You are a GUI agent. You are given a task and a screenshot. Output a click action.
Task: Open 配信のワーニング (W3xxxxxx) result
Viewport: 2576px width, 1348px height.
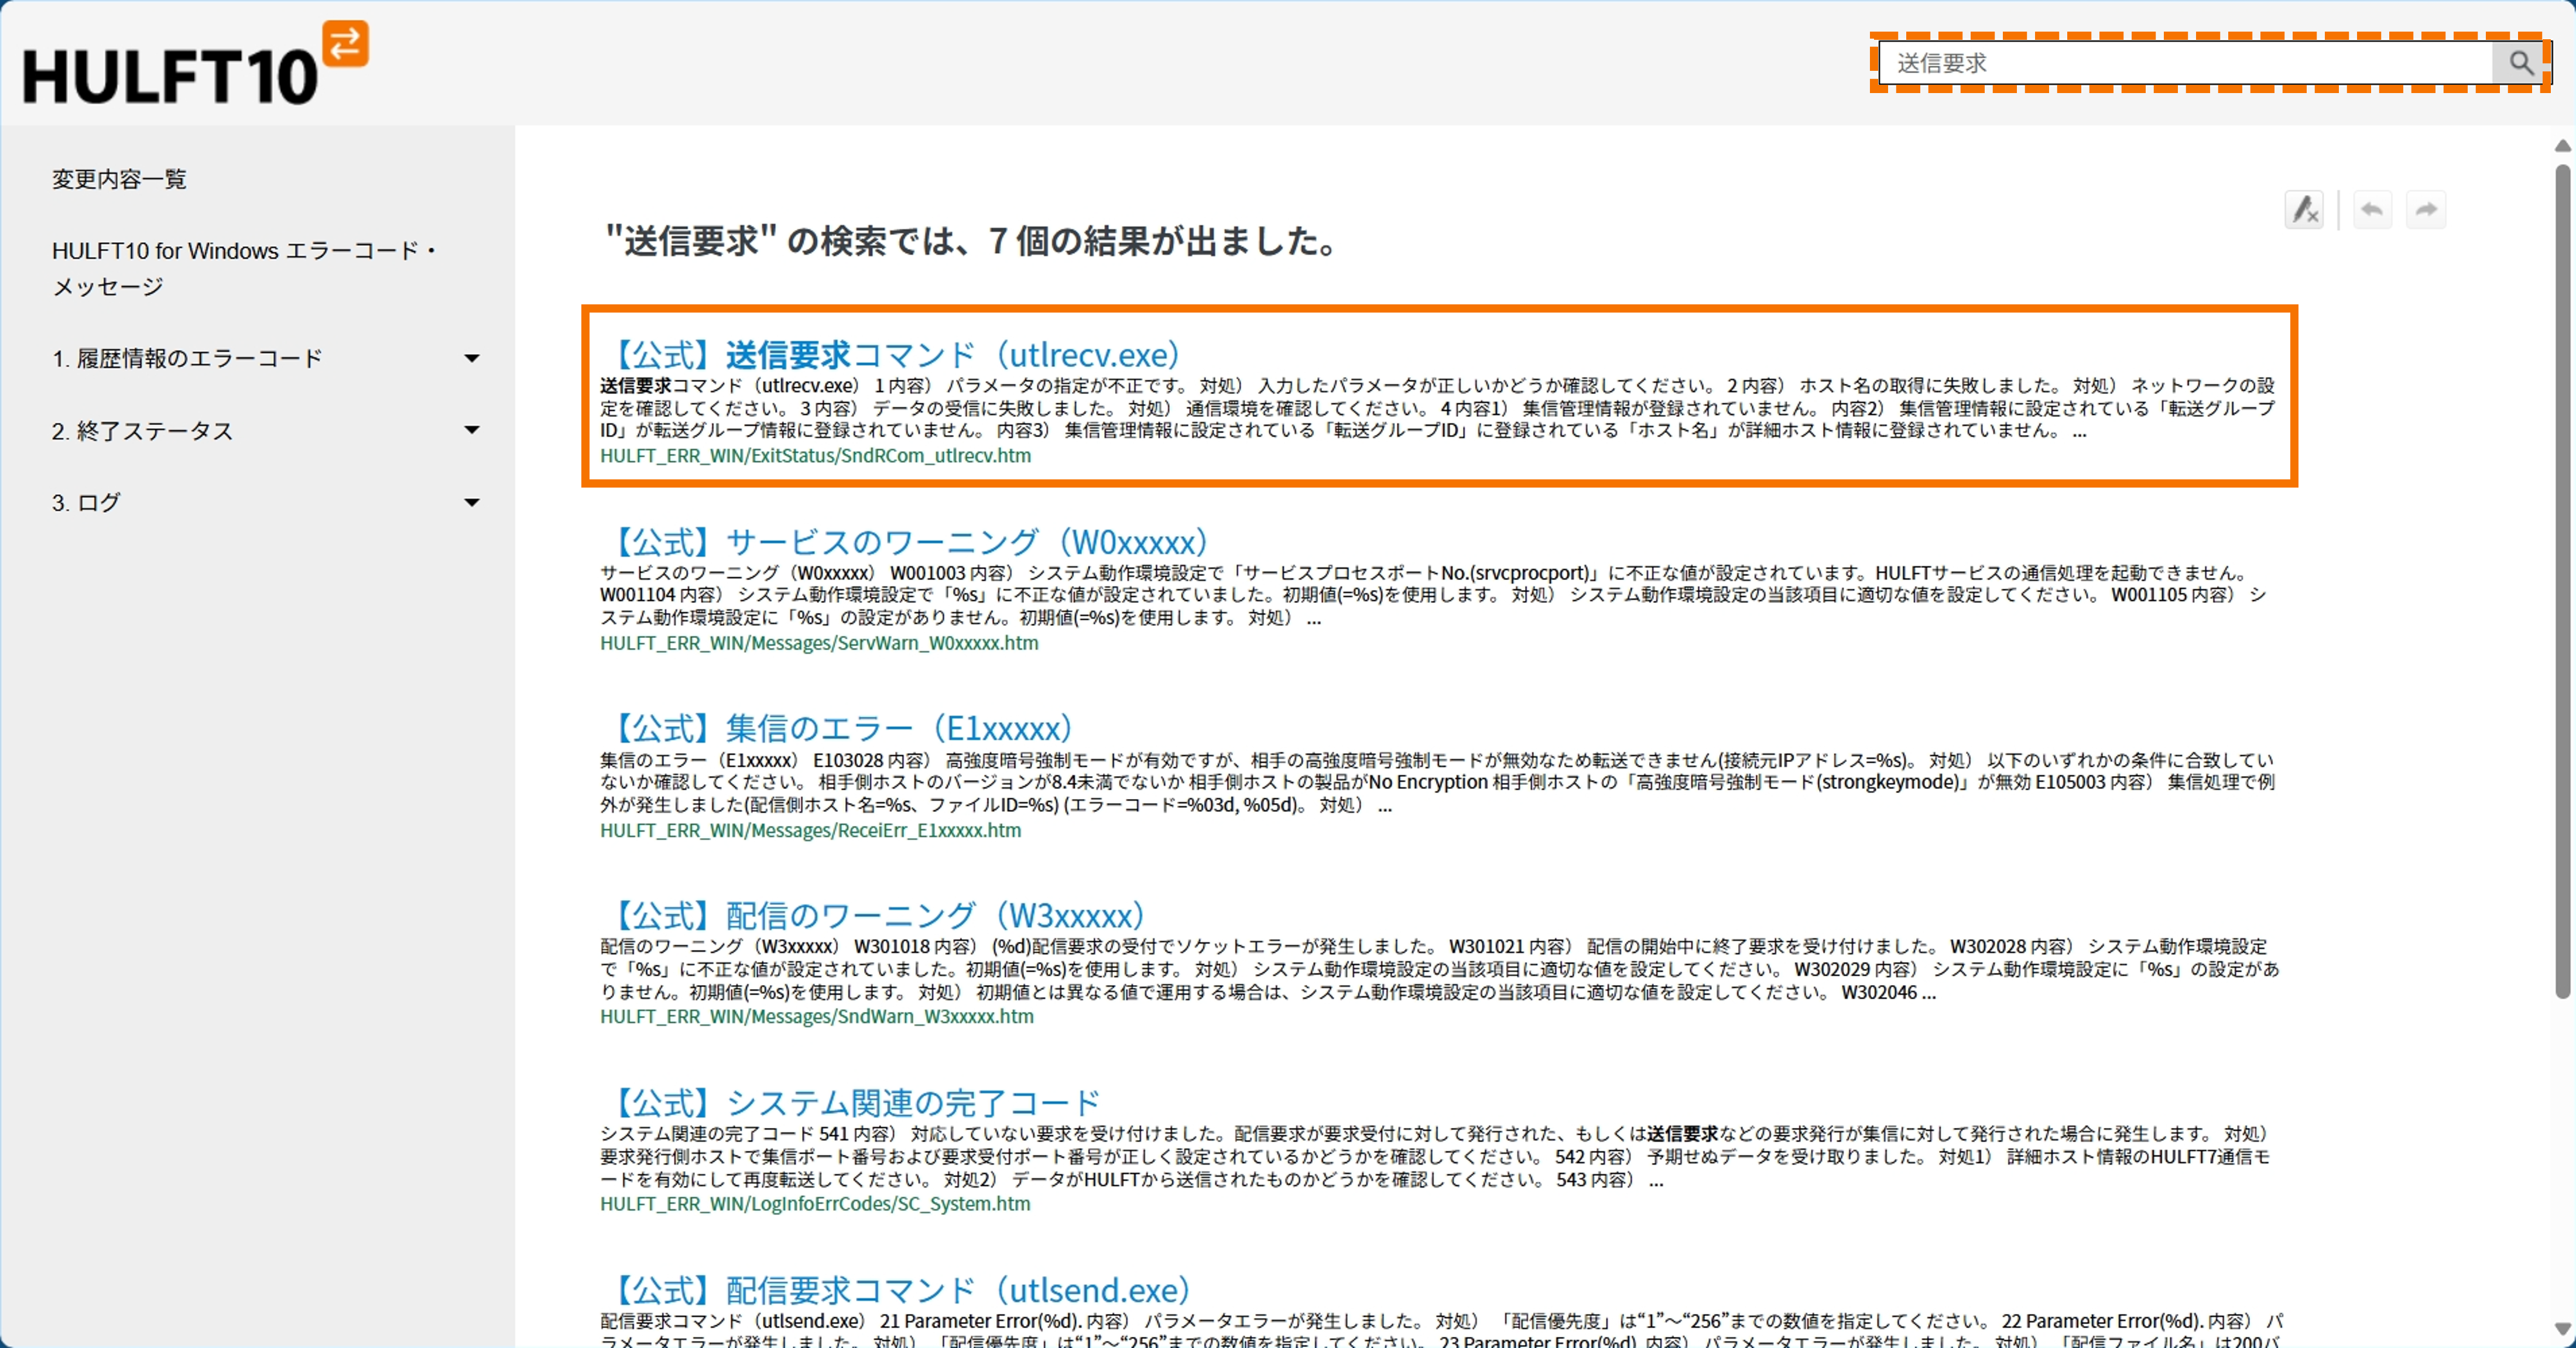[879, 915]
